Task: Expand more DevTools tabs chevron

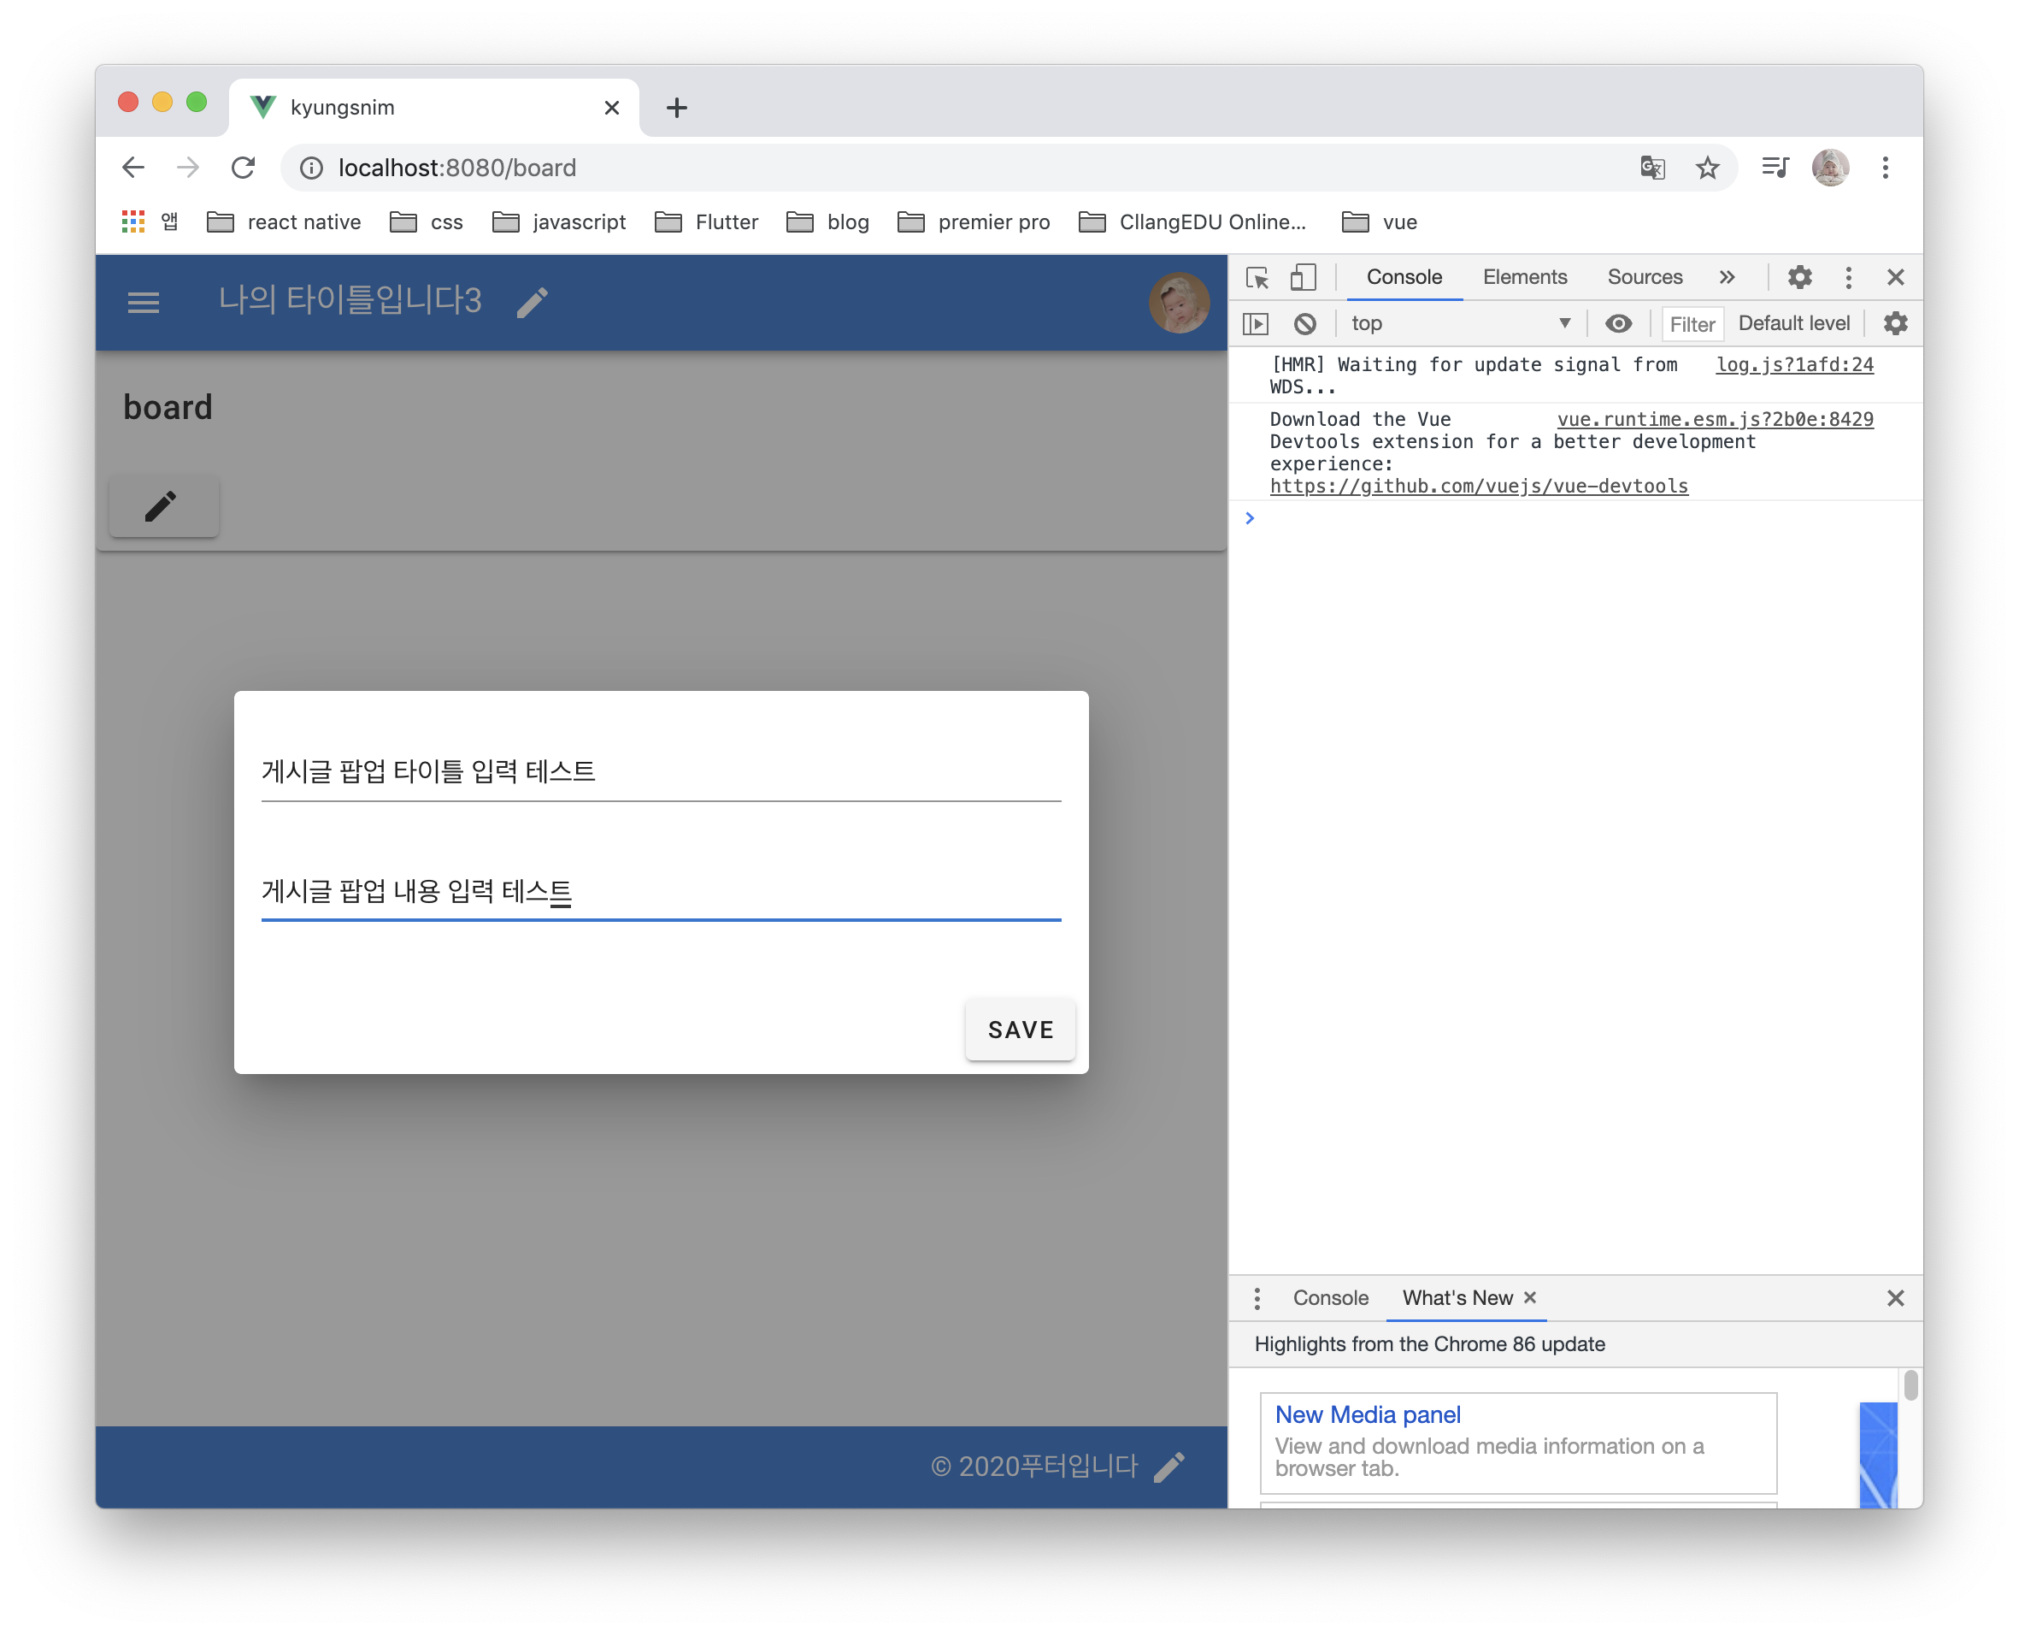Action: [x=1727, y=278]
